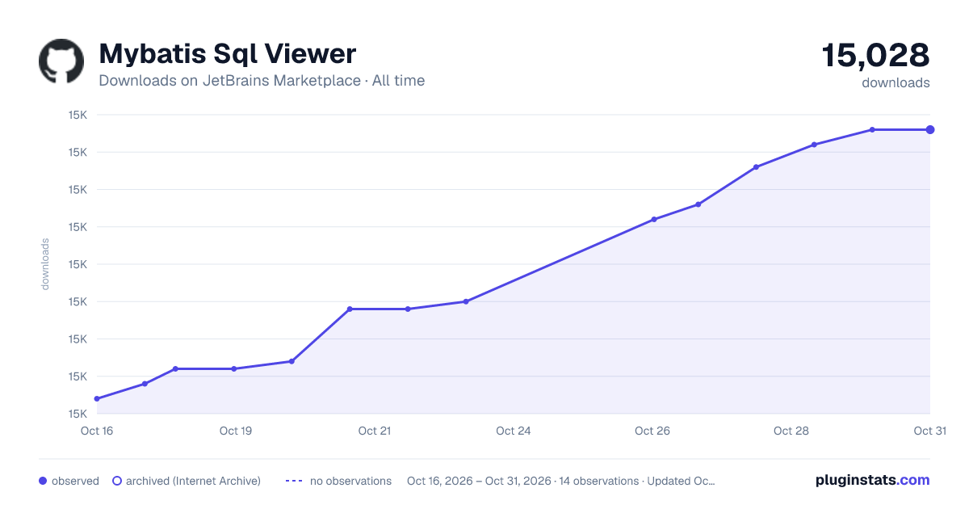The width and height of the screenshot is (969, 509).
Task: Click the 'Oct 21' x-axis label
Action: tap(375, 431)
